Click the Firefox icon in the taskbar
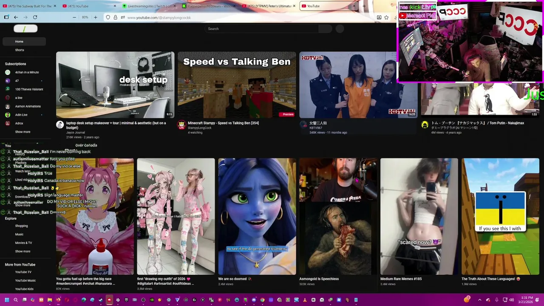 [x=58, y=300]
